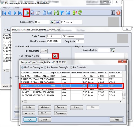Click the Ajuda button in search dialog

point(116,119)
